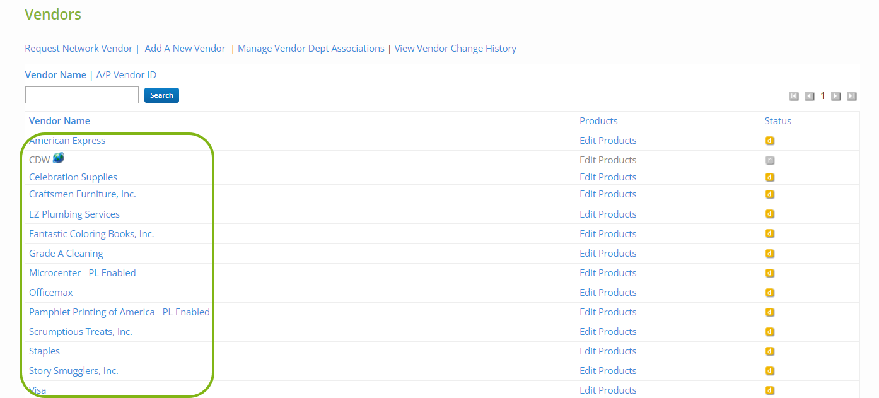879x398 pixels.
Task: Switch search mode to Vendor Name
Action: [55, 75]
